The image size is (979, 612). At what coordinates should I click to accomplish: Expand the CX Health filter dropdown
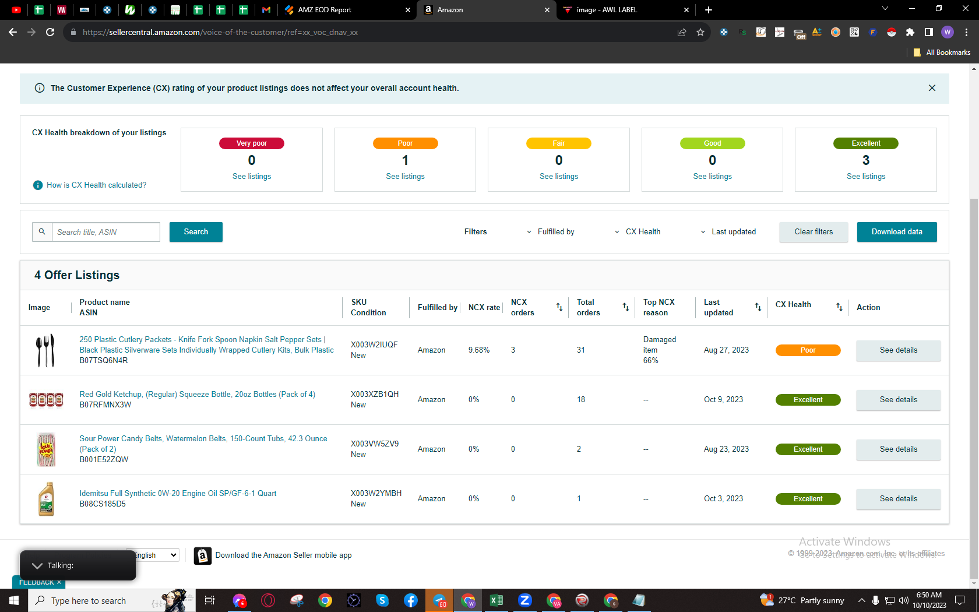tap(638, 232)
